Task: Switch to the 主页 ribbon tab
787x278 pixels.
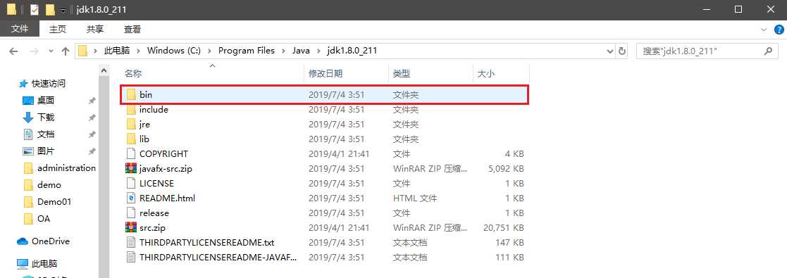Action: pyautogui.click(x=58, y=30)
